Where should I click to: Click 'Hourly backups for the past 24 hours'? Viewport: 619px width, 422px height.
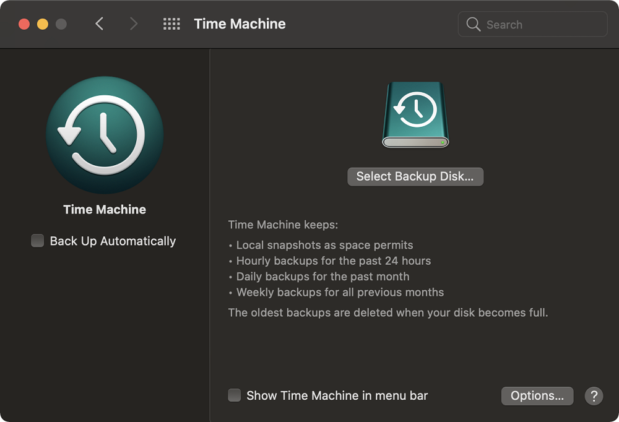click(x=334, y=261)
